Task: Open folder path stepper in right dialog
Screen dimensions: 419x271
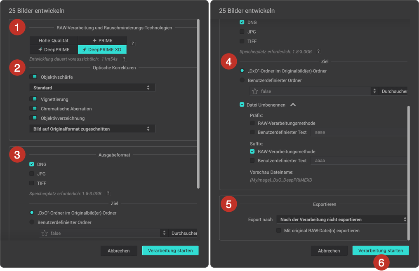Action: point(374,91)
